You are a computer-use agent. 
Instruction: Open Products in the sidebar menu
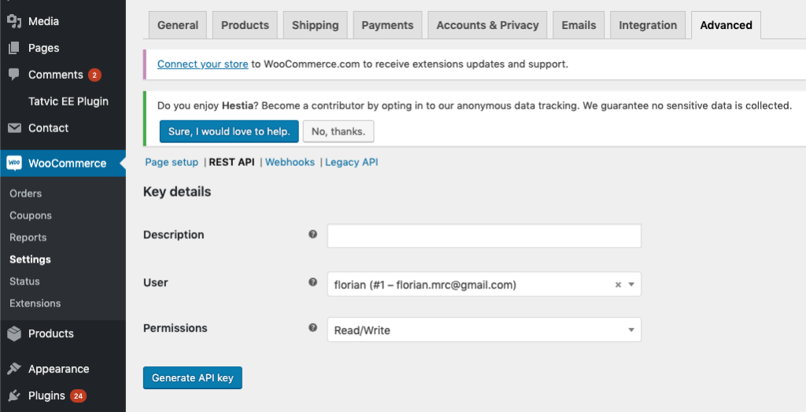click(51, 333)
